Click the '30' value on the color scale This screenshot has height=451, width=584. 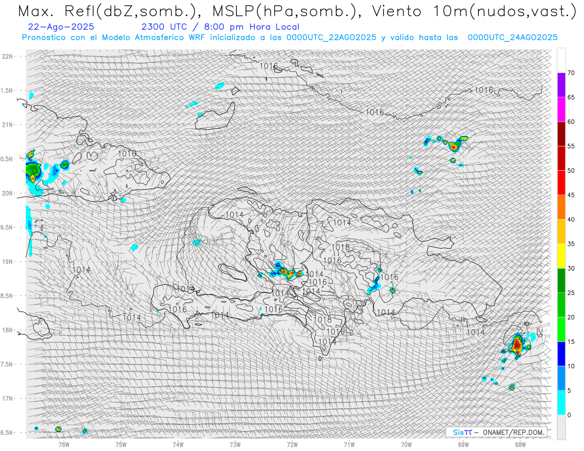tap(571, 269)
